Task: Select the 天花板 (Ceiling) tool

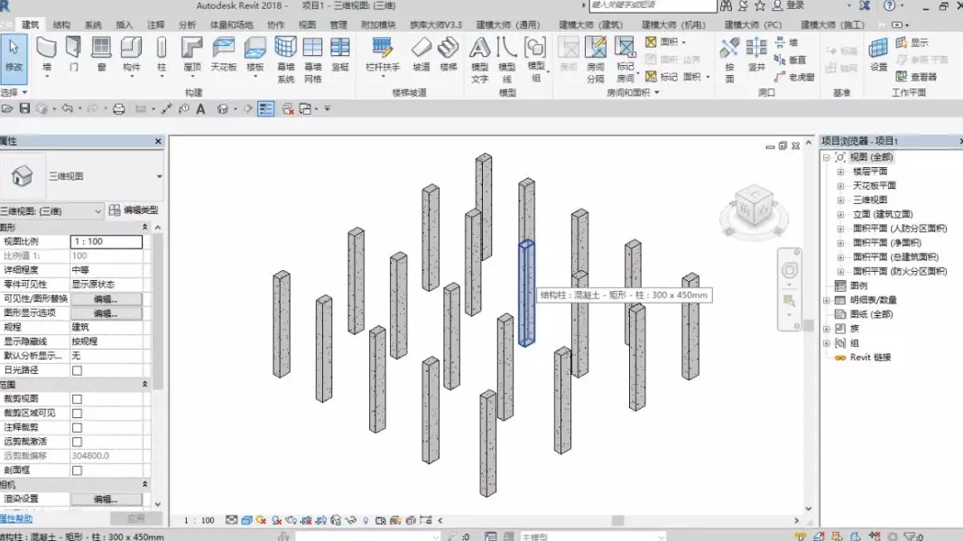Action: click(224, 54)
